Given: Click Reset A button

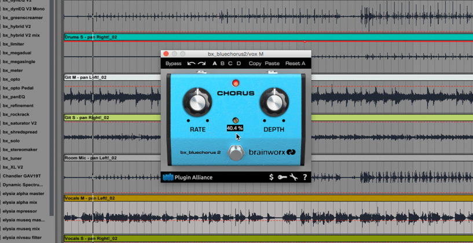Looking at the screenshot, I should click(295, 63).
